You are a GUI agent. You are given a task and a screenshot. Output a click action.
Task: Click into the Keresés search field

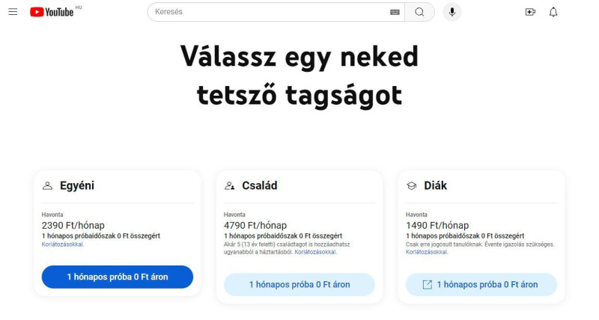[x=270, y=12]
